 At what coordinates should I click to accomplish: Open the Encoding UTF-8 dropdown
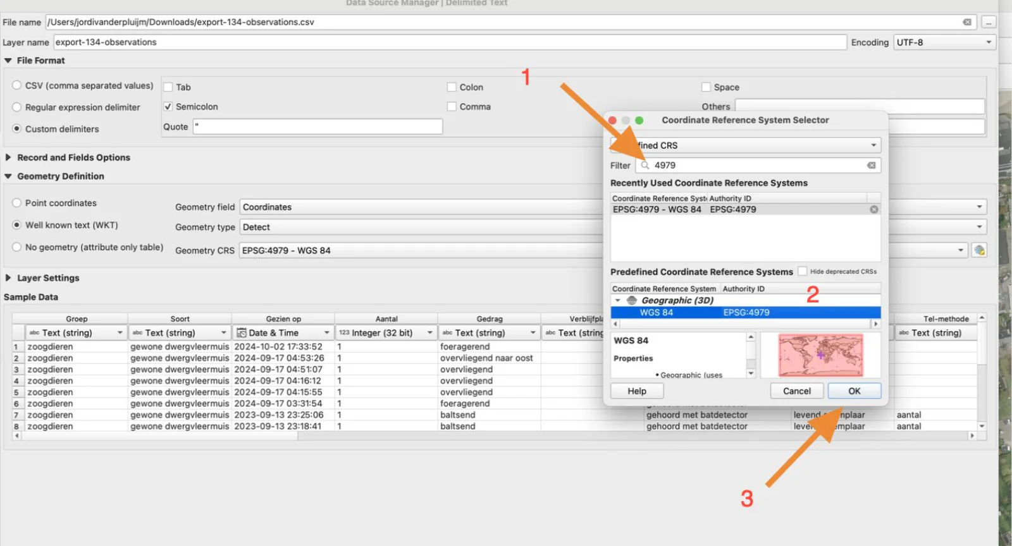pos(944,42)
